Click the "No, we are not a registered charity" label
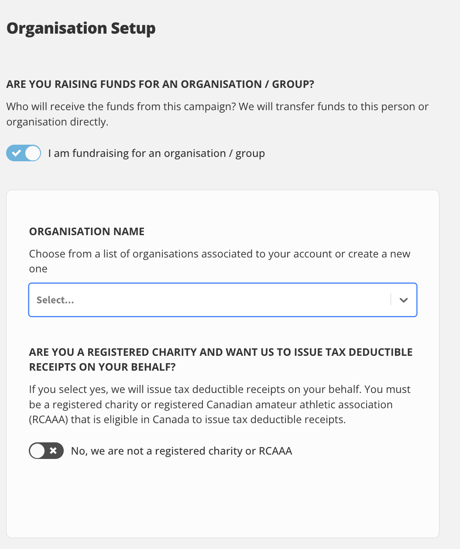The width and height of the screenshot is (460, 549). [182, 451]
